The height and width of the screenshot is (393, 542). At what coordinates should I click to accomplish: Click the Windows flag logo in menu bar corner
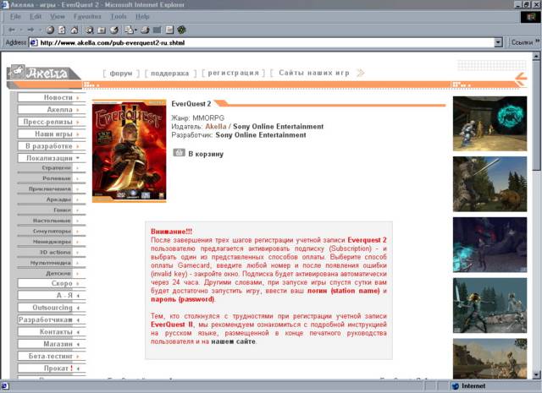coord(530,17)
